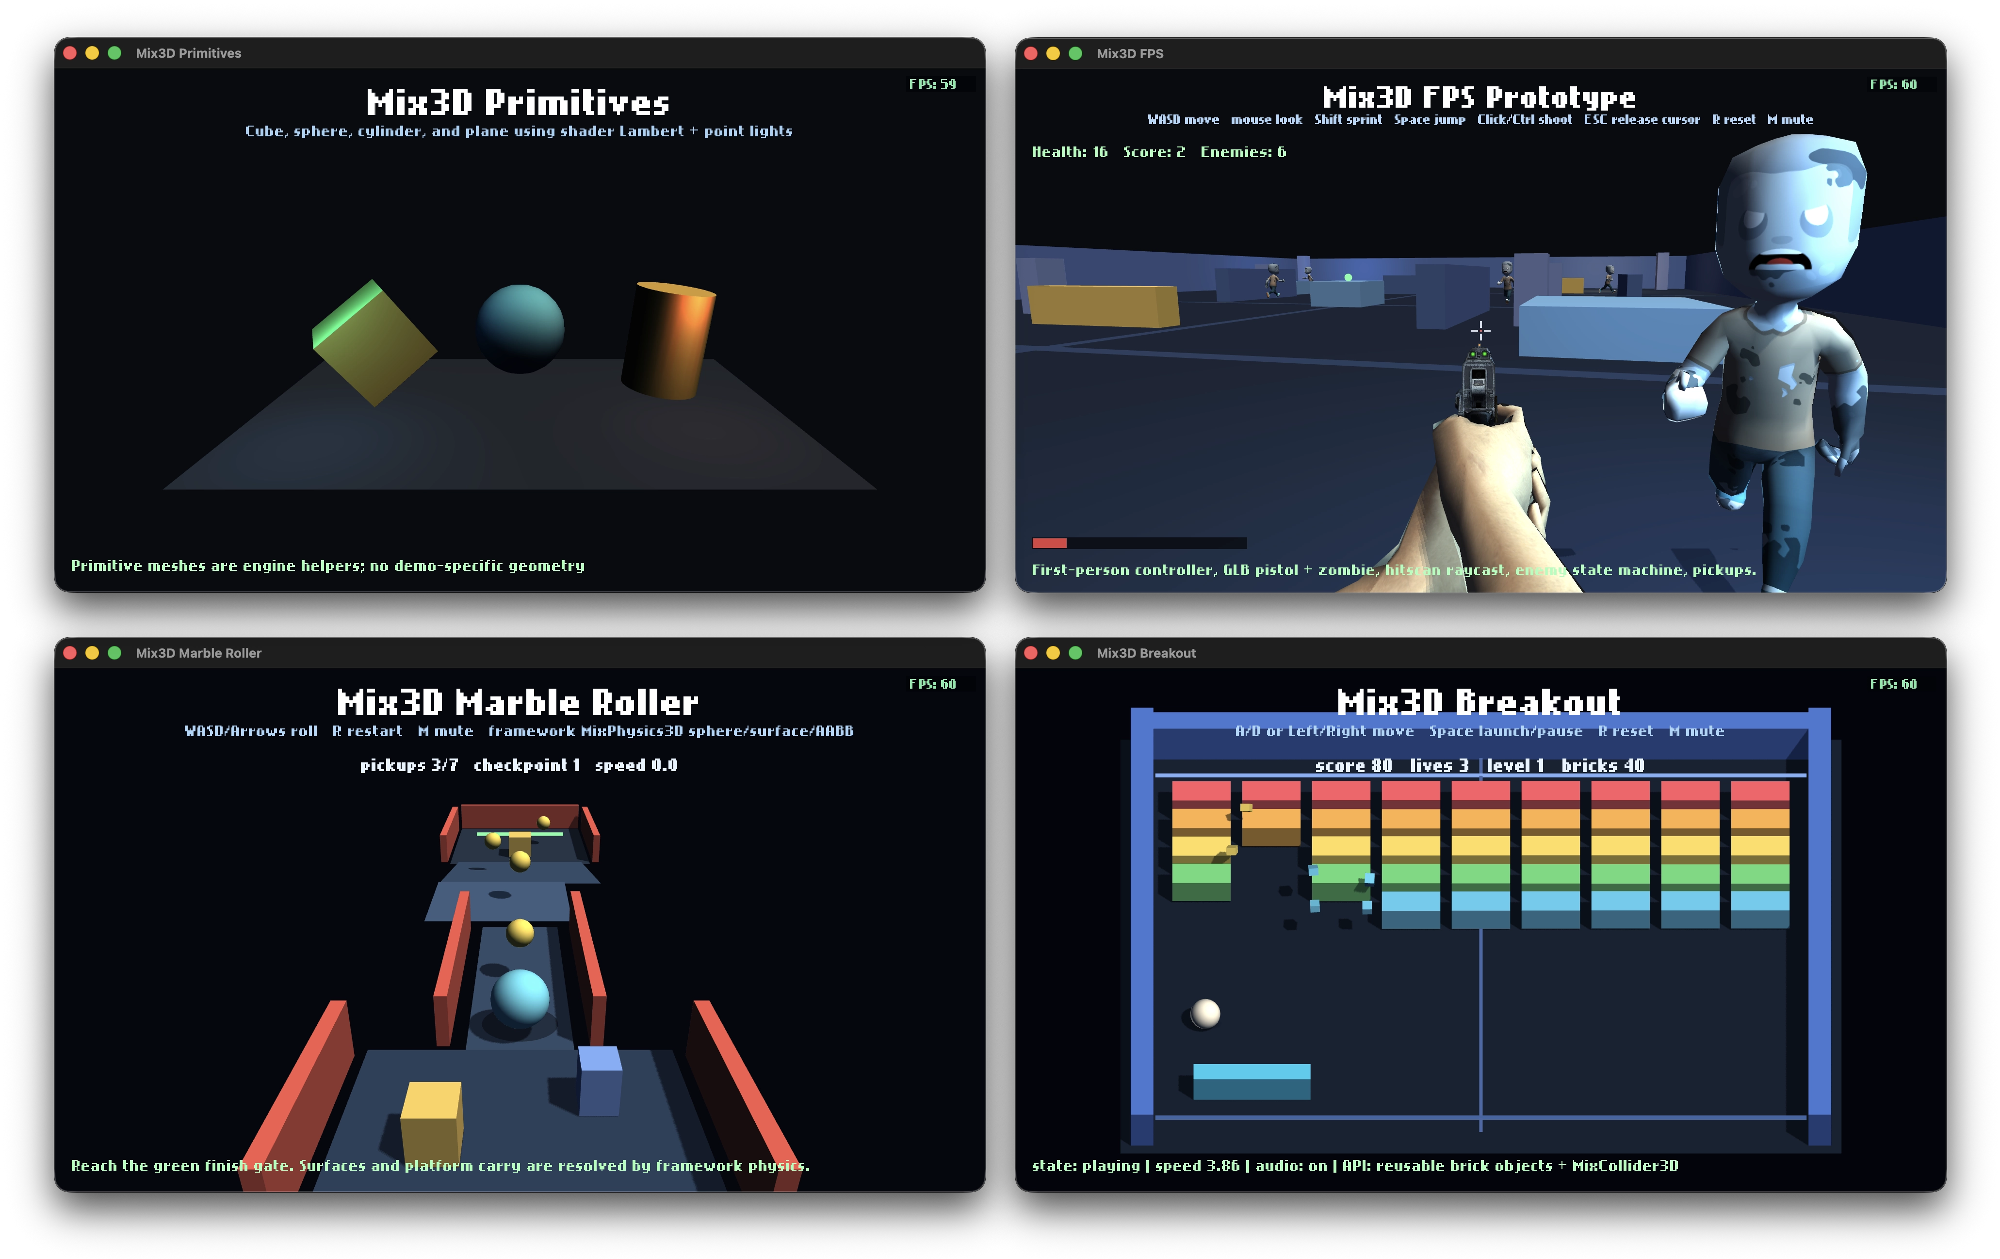Click the 'Health: 16' readout
Viewport: 2000px width, 1259px height.
(1069, 152)
